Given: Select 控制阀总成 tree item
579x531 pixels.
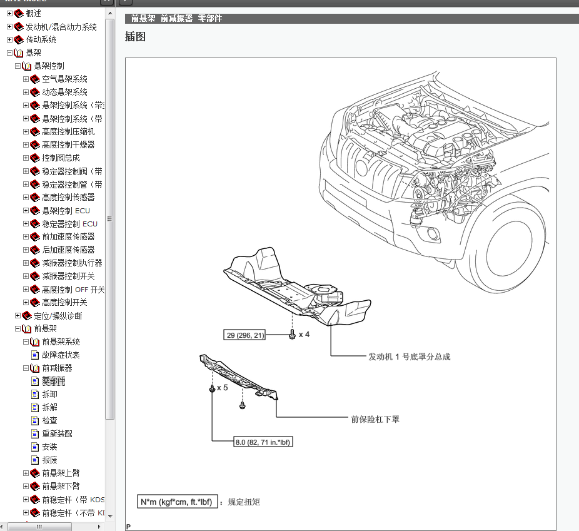Looking at the screenshot, I should [x=61, y=158].
